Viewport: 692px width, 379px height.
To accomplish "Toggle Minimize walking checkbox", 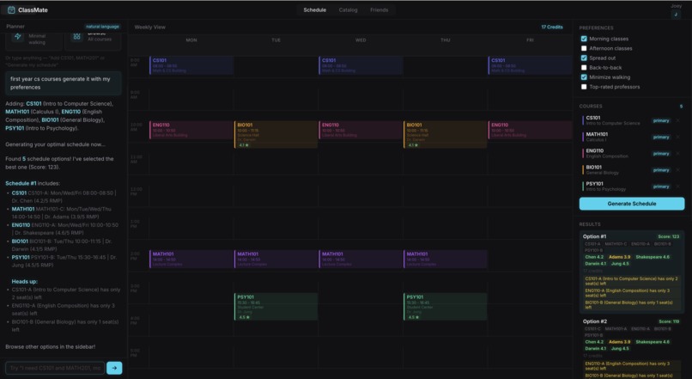I will (584, 76).
